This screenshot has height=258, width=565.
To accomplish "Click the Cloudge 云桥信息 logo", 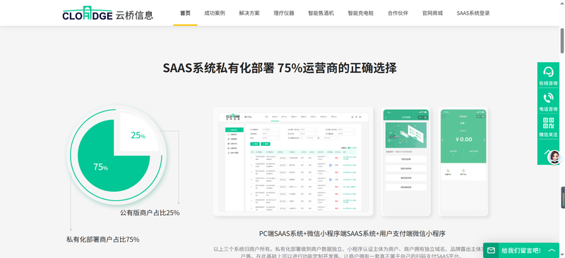I will 107,13.
